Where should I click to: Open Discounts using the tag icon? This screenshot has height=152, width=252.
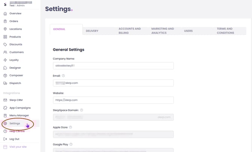(x=5, y=44)
